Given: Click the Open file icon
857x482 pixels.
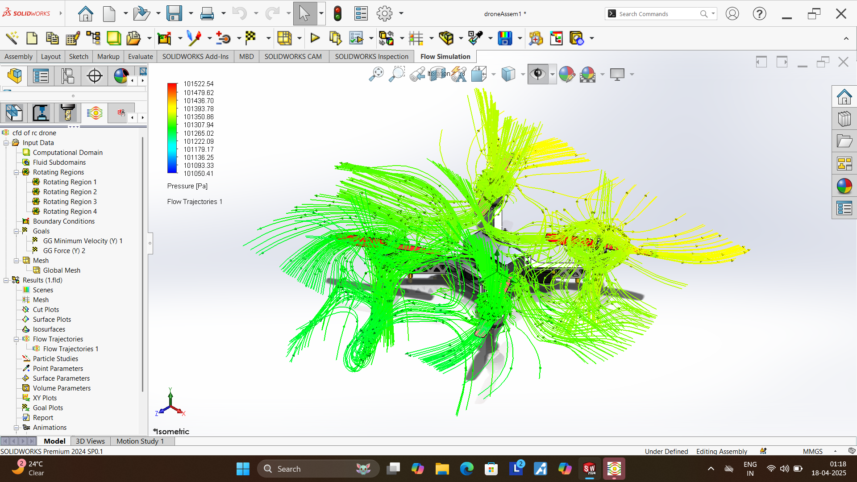Looking at the screenshot, I should pos(141,13).
